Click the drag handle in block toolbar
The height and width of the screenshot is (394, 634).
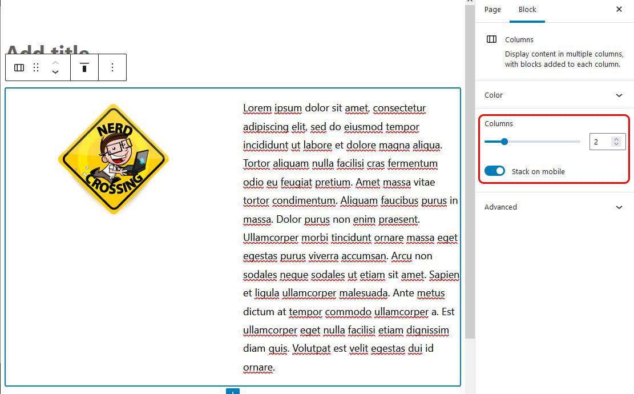(36, 67)
